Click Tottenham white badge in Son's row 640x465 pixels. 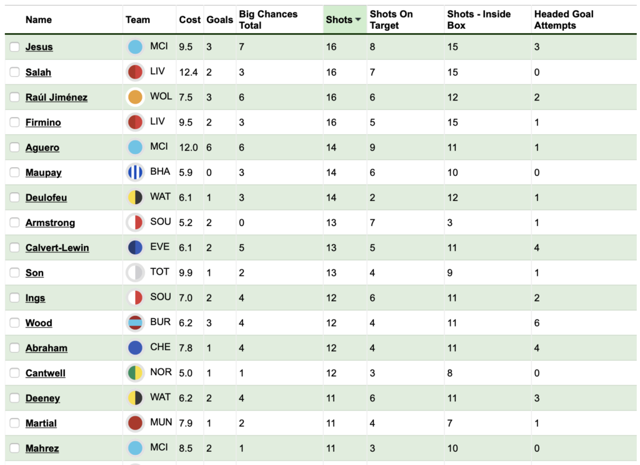point(135,273)
